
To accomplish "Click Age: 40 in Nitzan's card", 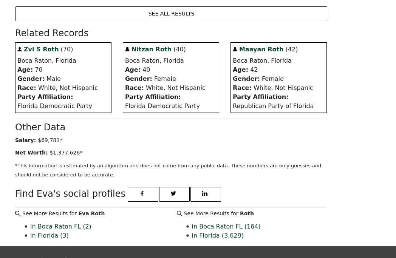I will pyautogui.click(x=138, y=70).
